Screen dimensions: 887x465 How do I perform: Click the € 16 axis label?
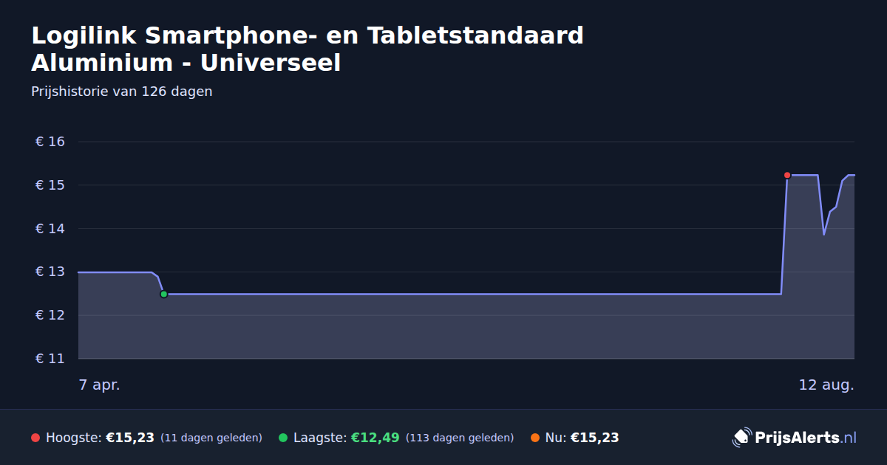point(50,142)
